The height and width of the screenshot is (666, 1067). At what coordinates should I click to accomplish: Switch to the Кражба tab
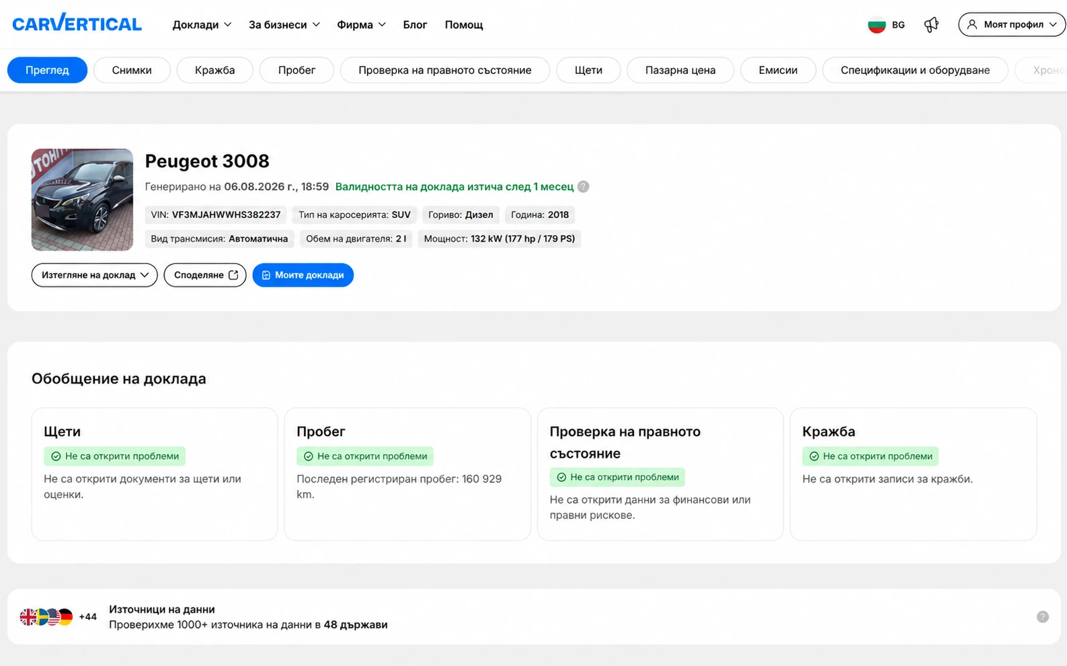215,70
